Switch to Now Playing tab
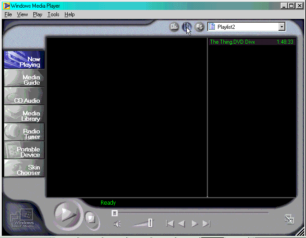 [24, 60]
